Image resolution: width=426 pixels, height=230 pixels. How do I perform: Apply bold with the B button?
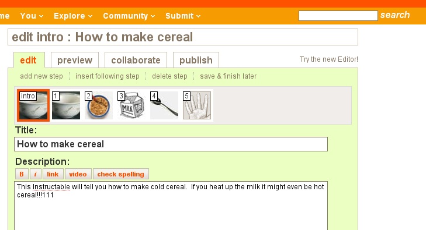pos(22,174)
